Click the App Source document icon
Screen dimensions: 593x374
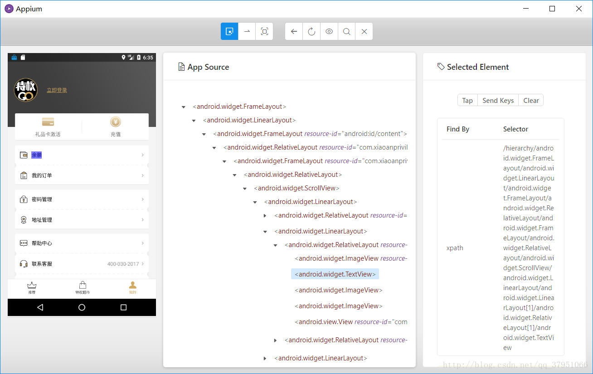pyautogui.click(x=181, y=67)
